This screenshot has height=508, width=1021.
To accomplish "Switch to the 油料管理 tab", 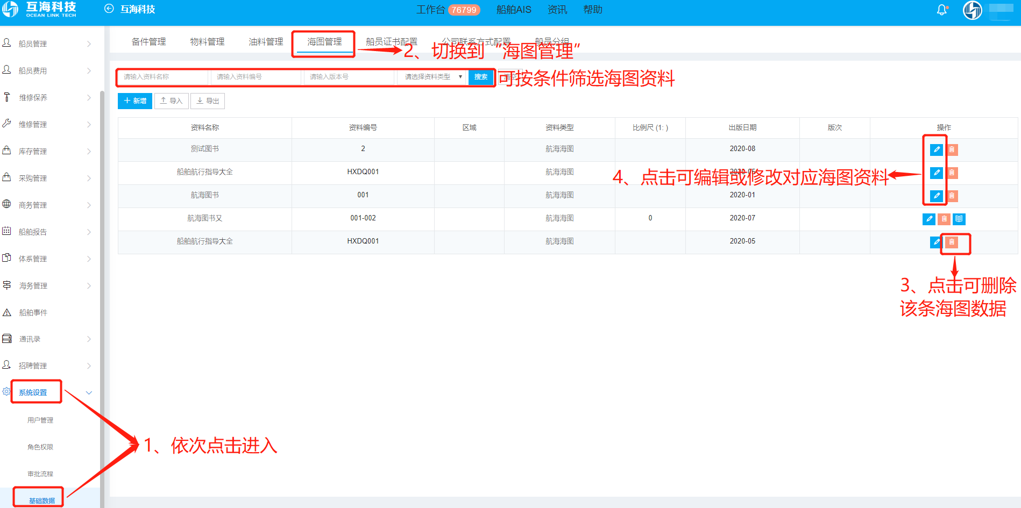I will 266,41.
